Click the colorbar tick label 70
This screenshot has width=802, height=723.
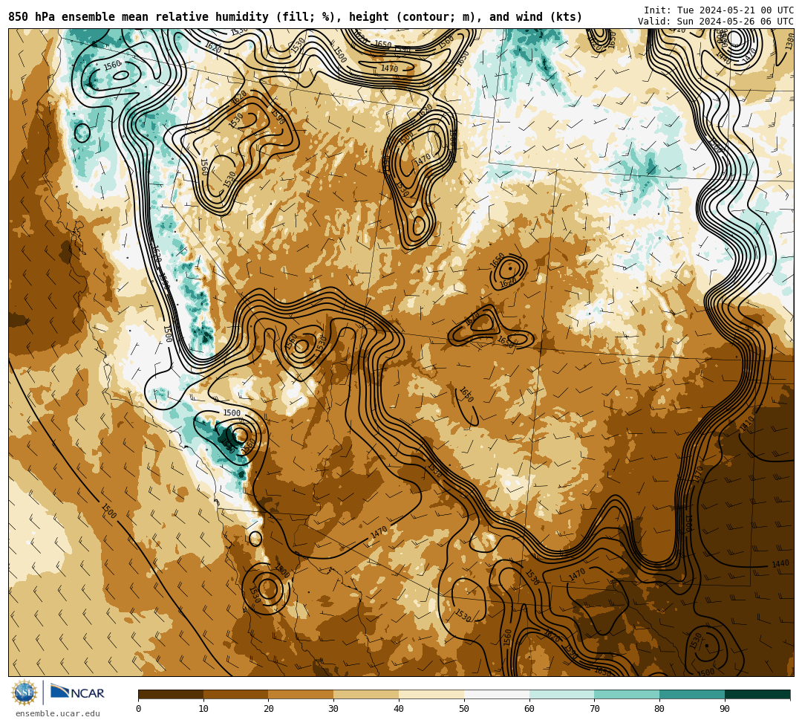(594, 709)
